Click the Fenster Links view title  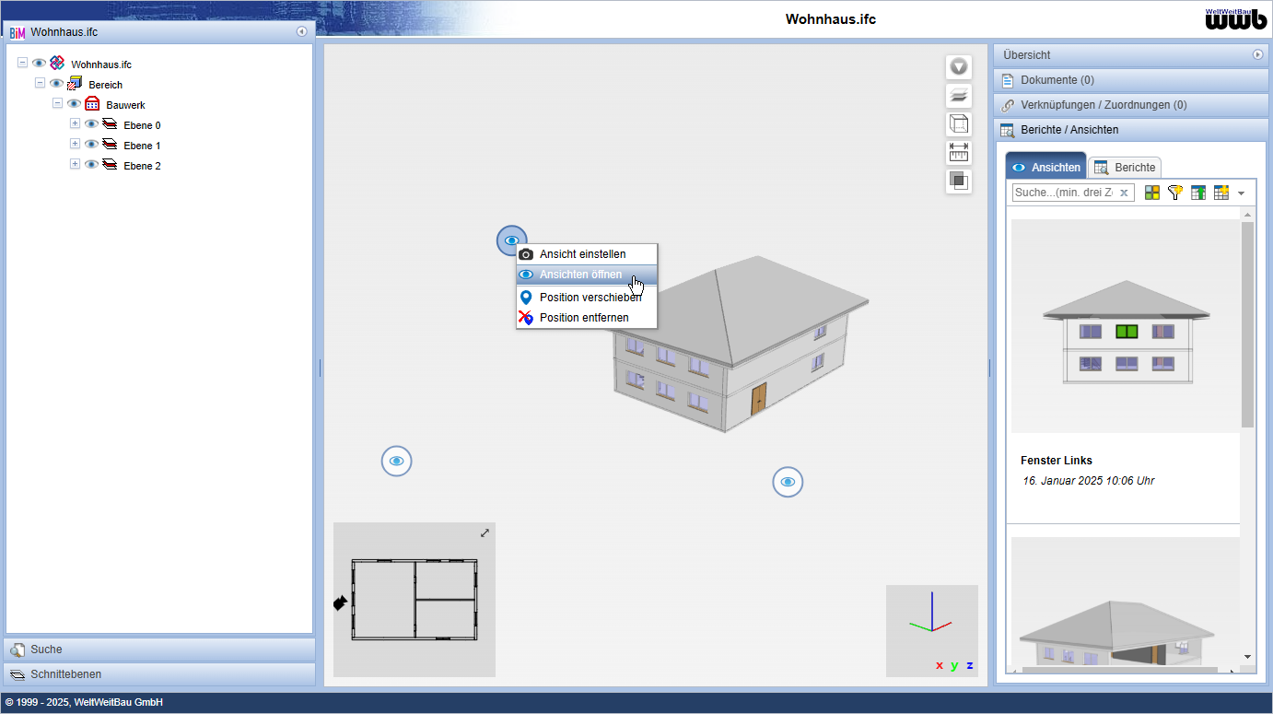pos(1057,461)
